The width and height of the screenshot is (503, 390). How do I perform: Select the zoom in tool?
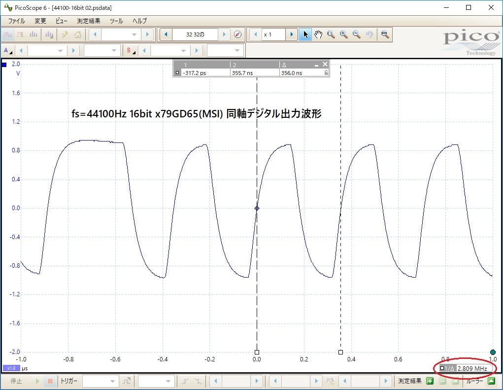[343, 35]
